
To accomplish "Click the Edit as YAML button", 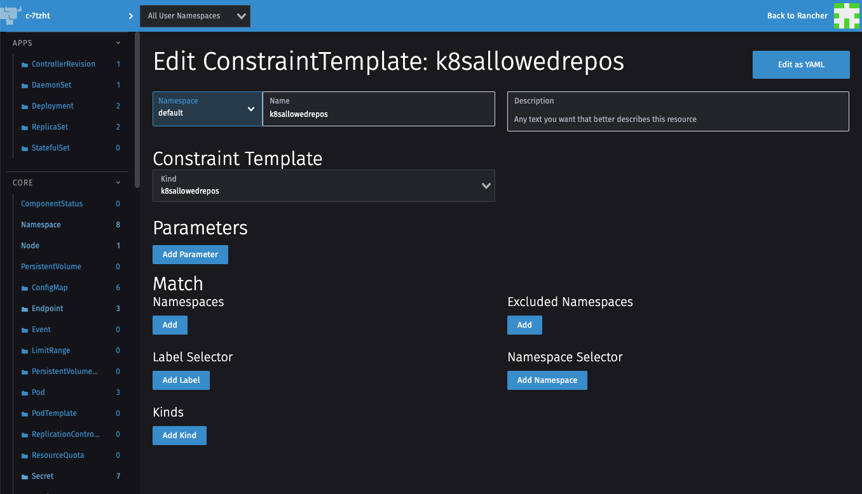I will pos(801,64).
